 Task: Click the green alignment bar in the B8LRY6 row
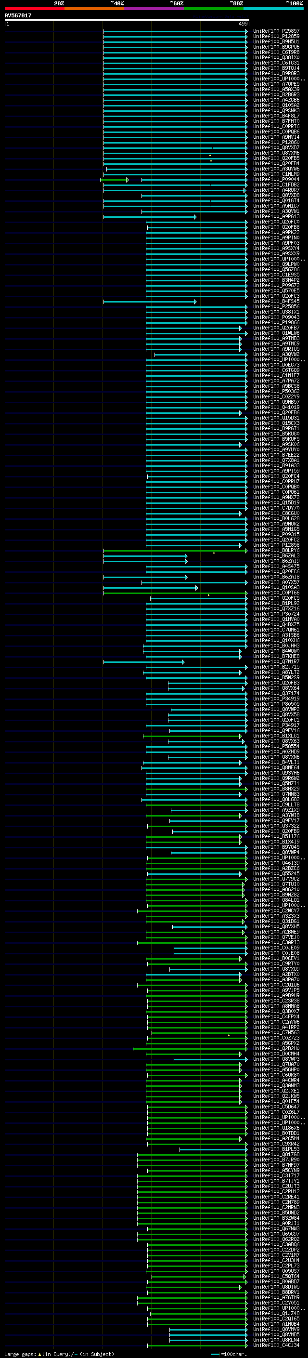coord(175,550)
